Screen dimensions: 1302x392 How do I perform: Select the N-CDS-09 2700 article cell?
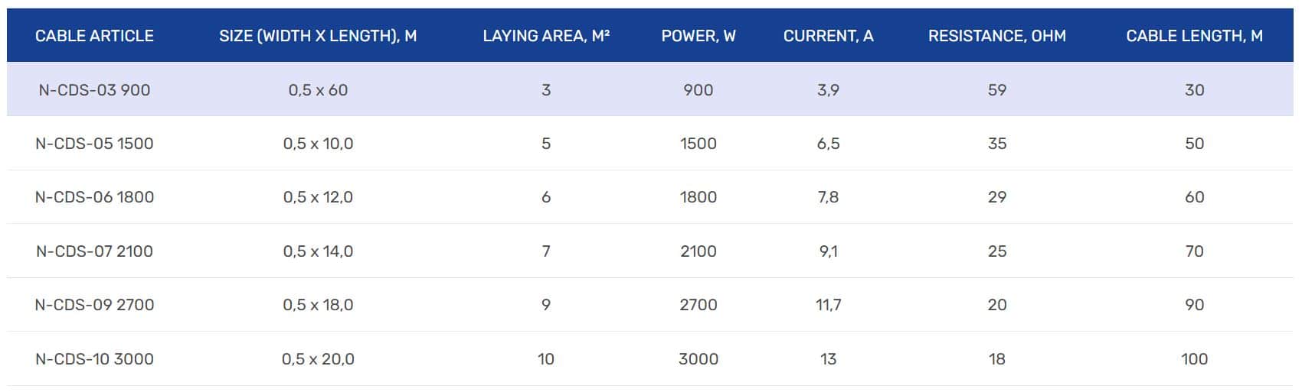click(x=94, y=305)
